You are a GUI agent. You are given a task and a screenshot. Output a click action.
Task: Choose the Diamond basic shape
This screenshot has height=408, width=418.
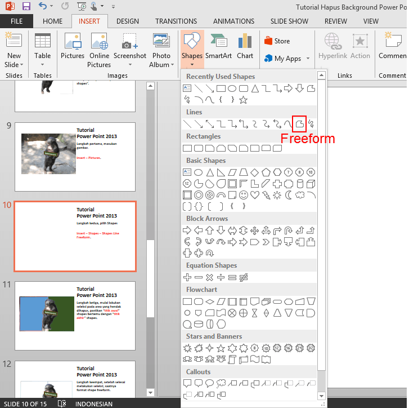255,172
